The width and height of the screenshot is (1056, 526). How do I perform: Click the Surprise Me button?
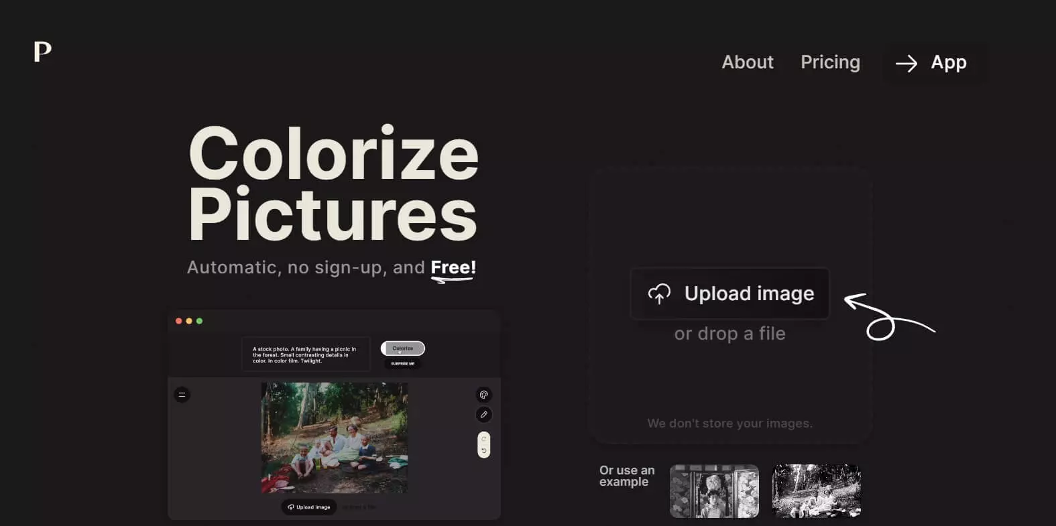pos(403,364)
